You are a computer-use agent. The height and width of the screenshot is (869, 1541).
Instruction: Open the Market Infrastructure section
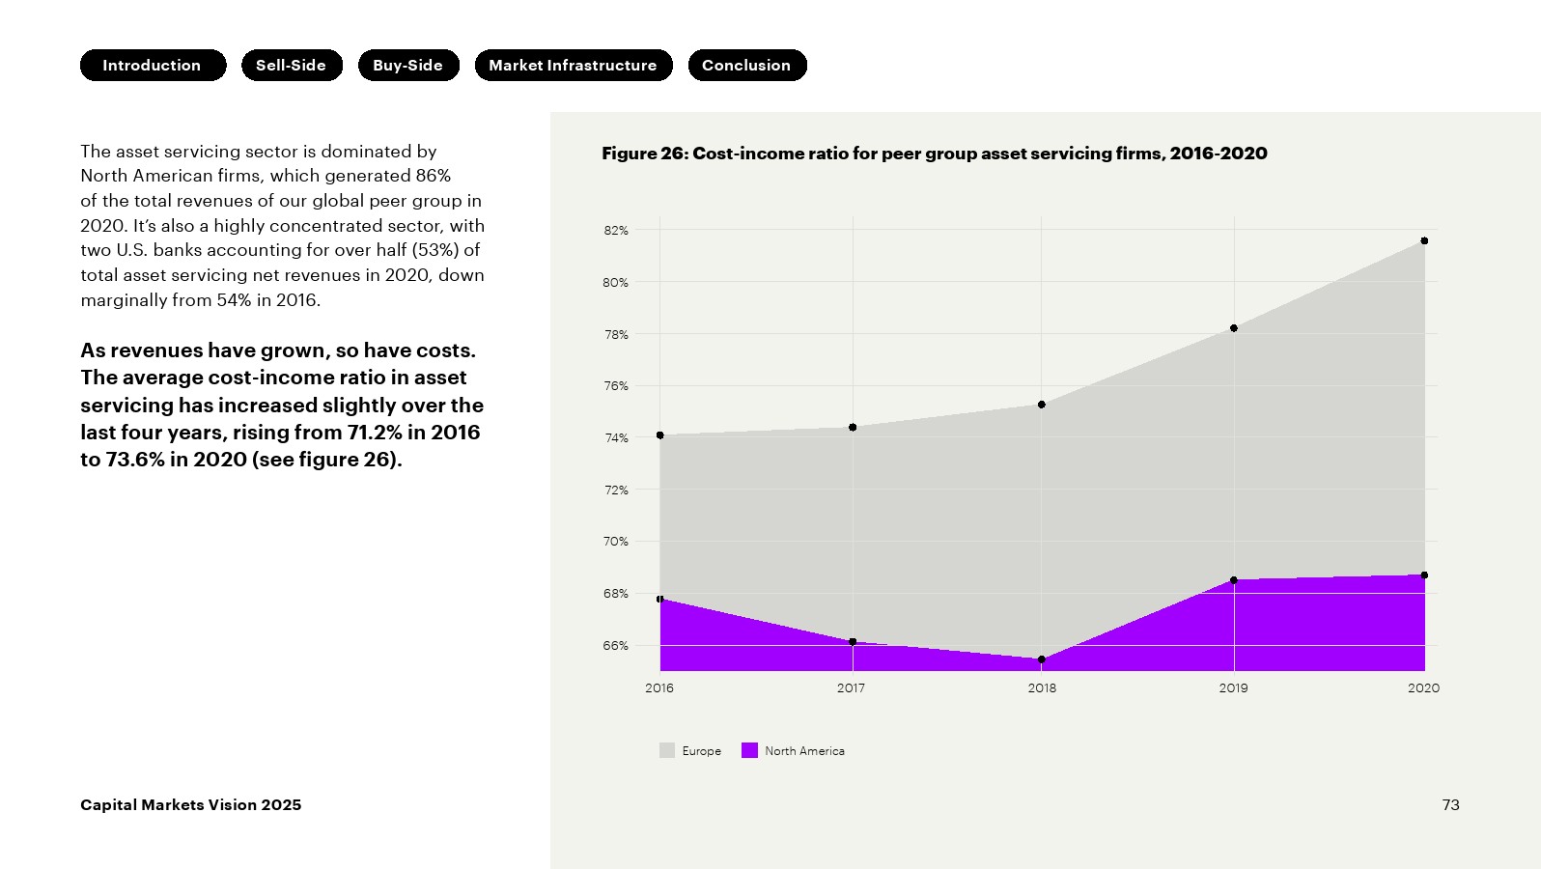(574, 66)
